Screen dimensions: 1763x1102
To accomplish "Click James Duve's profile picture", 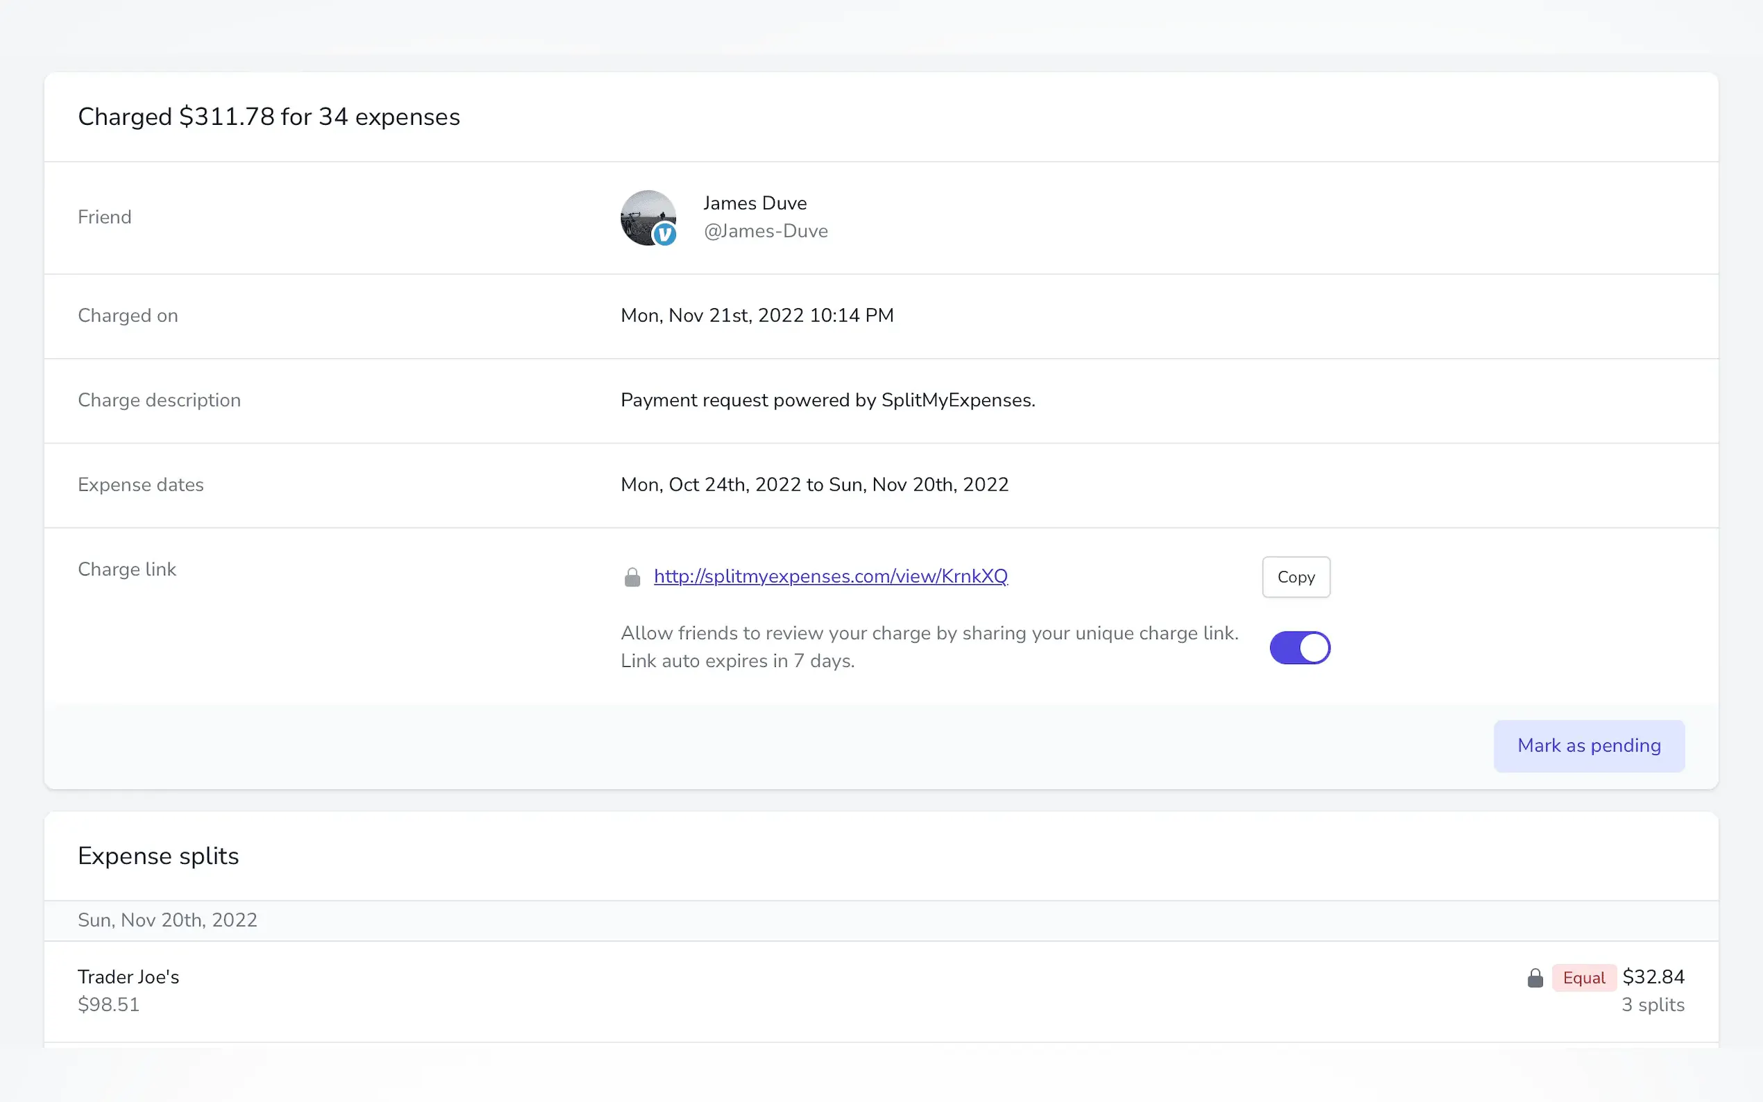I will pyautogui.click(x=644, y=215).
